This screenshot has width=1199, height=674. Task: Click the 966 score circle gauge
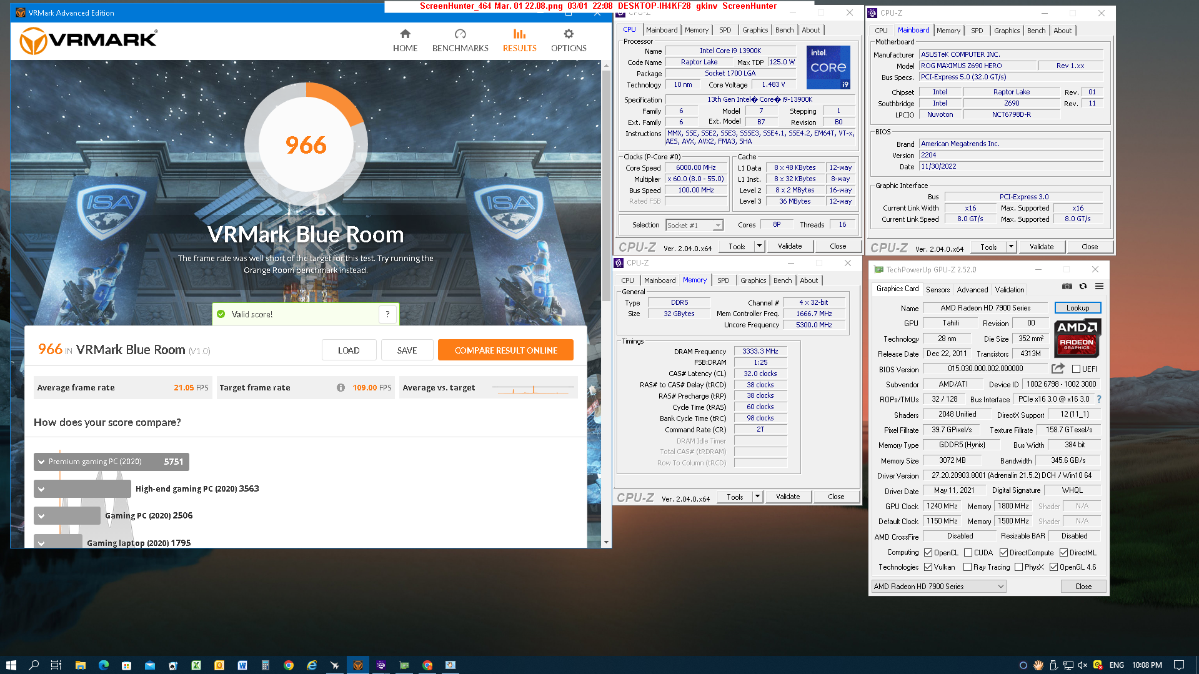(306, 145)
